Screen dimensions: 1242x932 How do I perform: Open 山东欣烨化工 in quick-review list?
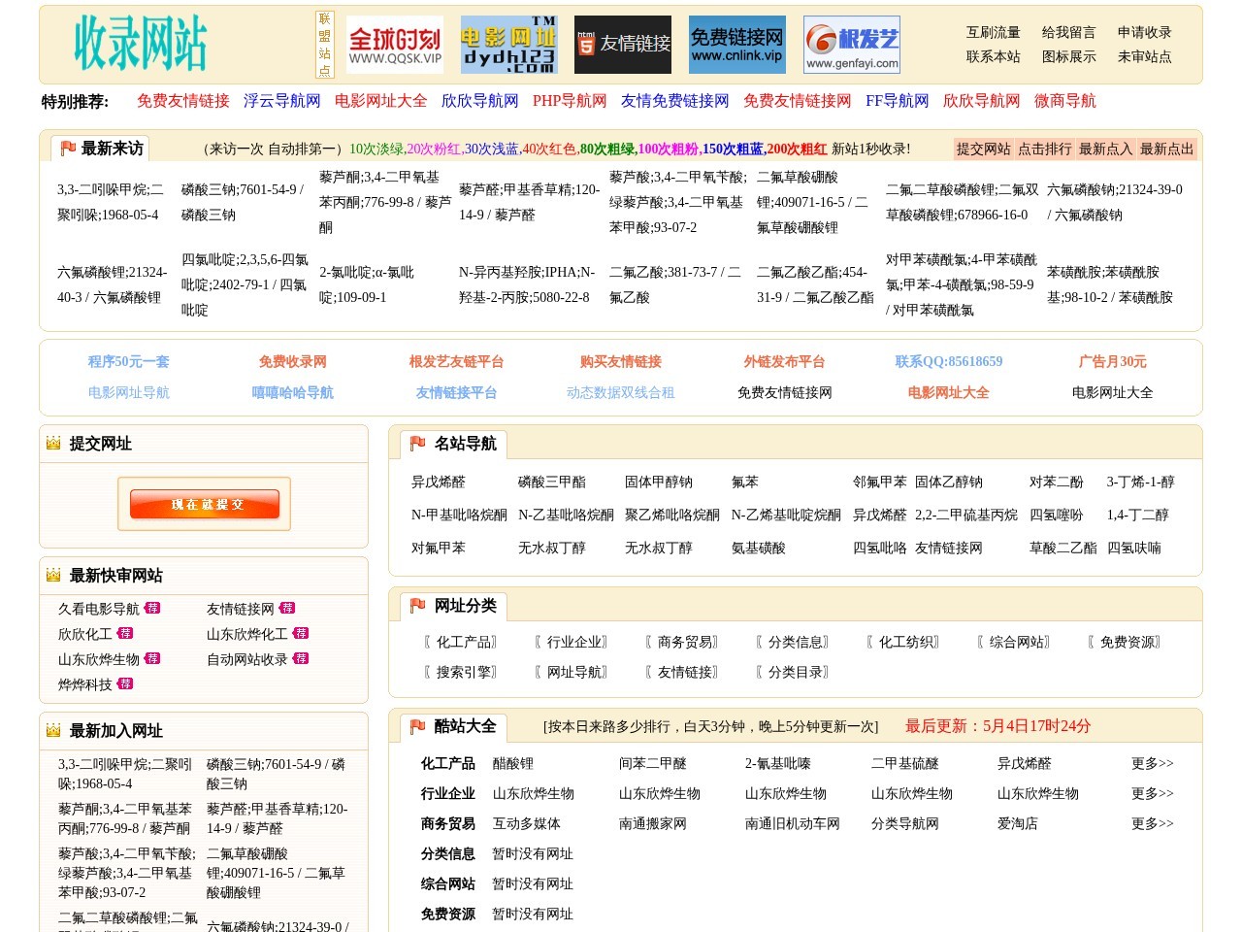(247, 635)
